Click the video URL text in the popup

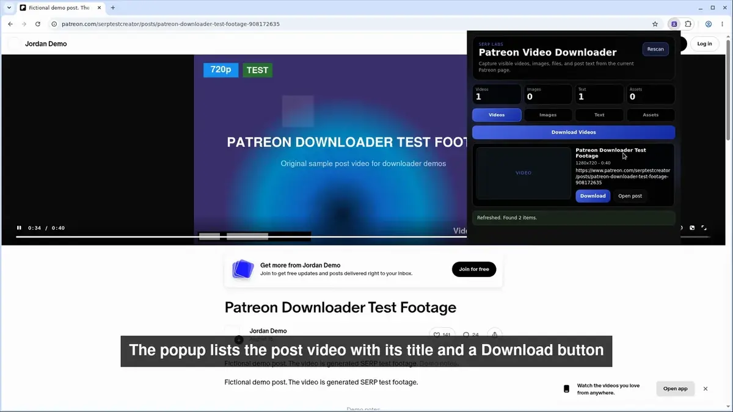(x=622, y=176)
